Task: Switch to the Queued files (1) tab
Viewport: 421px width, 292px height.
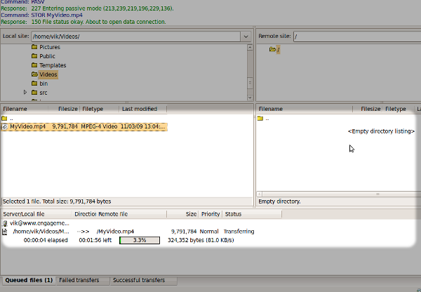Action: [29, 280]
